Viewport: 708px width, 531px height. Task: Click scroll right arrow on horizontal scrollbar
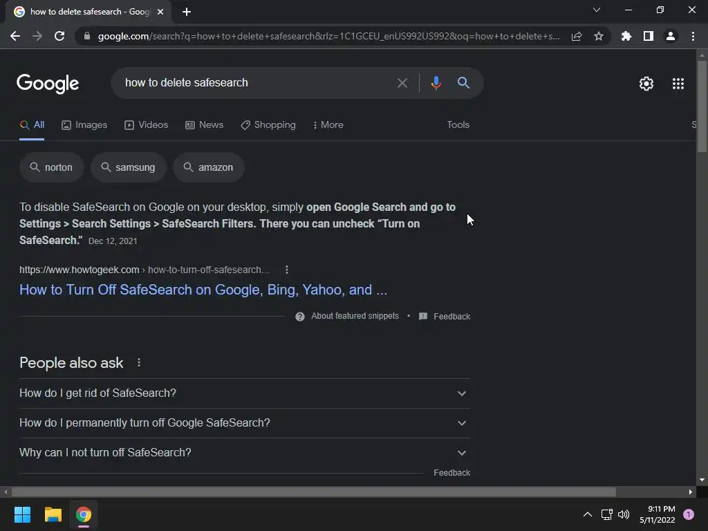click(x=691, y=492)
